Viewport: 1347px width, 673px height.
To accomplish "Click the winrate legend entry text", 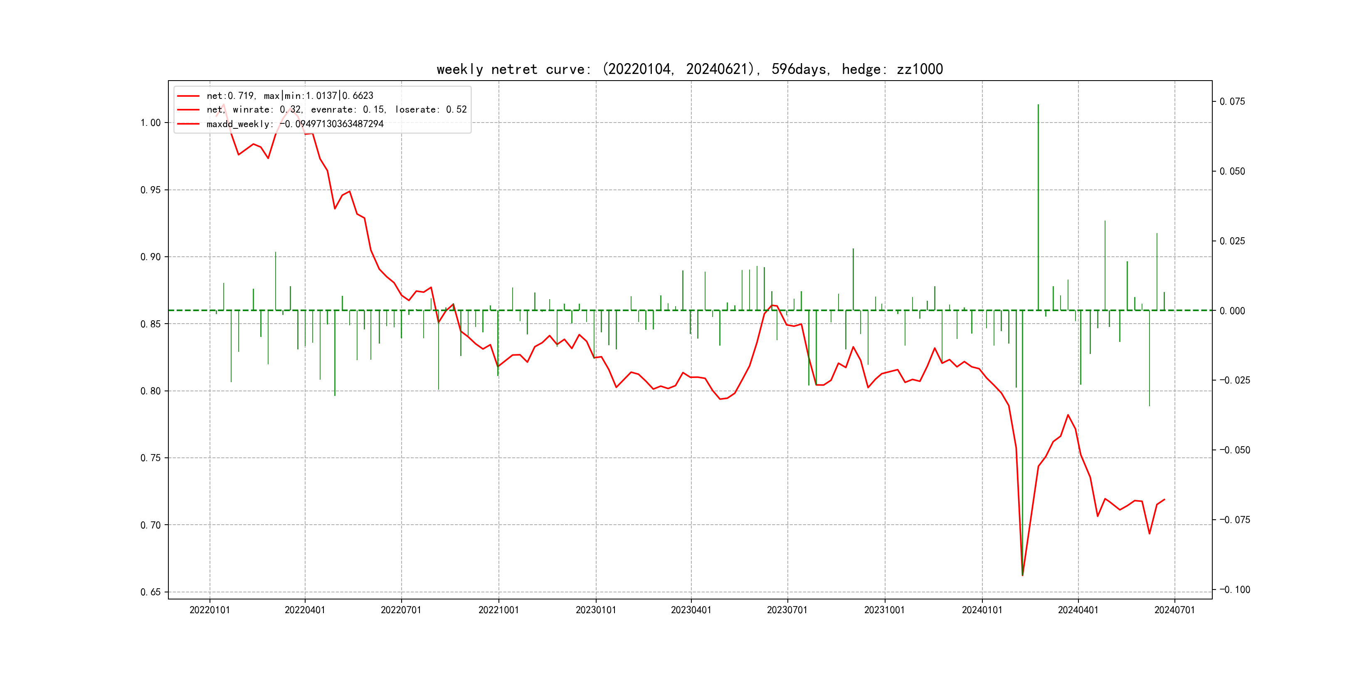I will tap(336, 110).
